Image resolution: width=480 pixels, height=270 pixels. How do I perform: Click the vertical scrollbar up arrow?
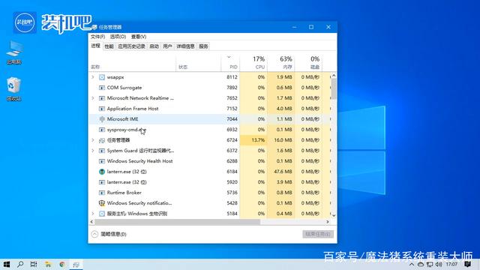pos(334,75)
